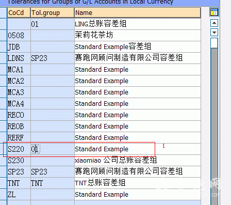Click the Tol.group field 01 in the S220 row
The image size is (231, 205).
[53, 149]
